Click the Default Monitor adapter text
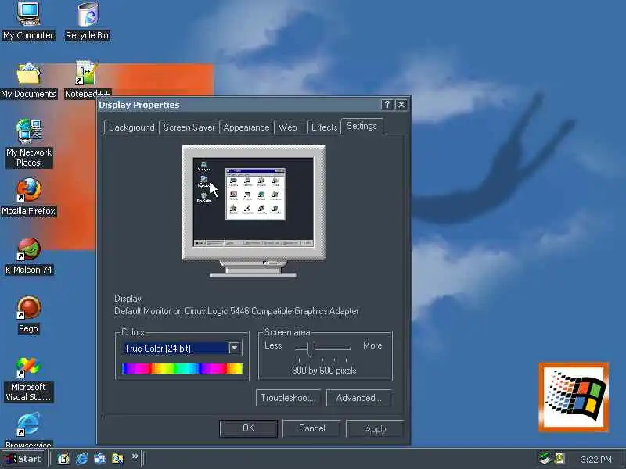The image size is (626, 469). pos(236,311)
